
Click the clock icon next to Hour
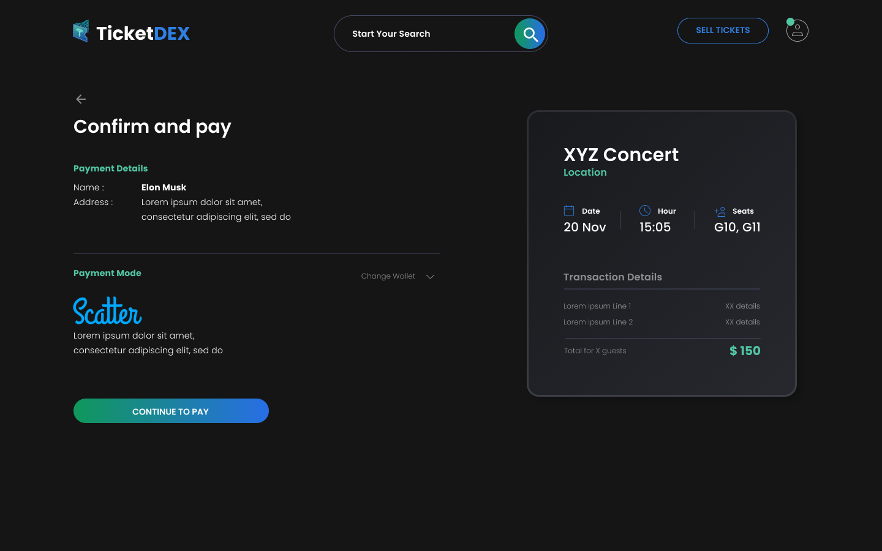tap(645, 210)
